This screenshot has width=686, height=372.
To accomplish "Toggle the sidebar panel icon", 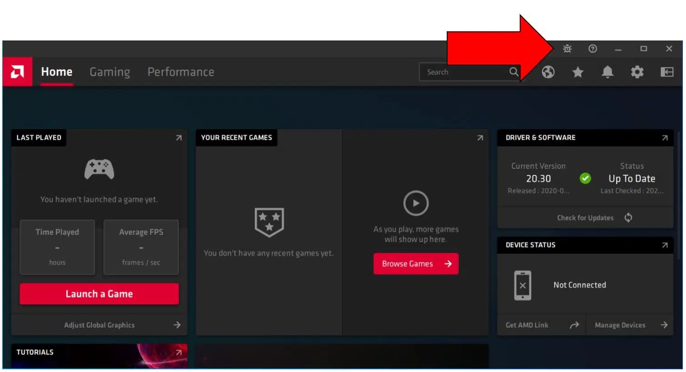I will (667, 72).
